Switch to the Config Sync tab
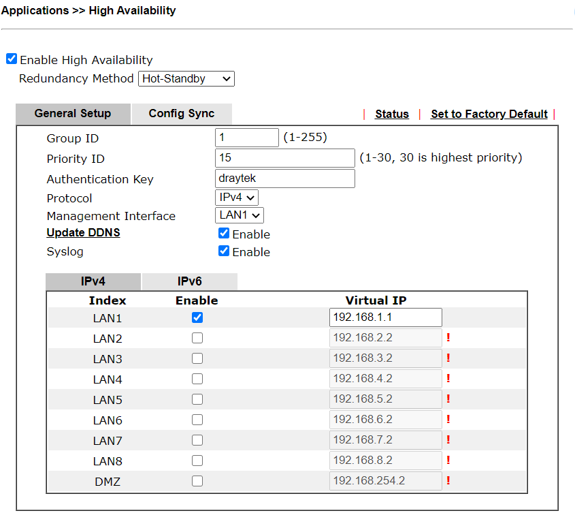 tap(182, 114)
